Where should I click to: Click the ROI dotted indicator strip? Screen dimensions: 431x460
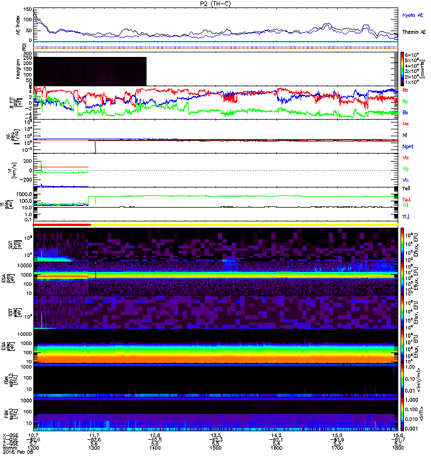click(216, 47)
